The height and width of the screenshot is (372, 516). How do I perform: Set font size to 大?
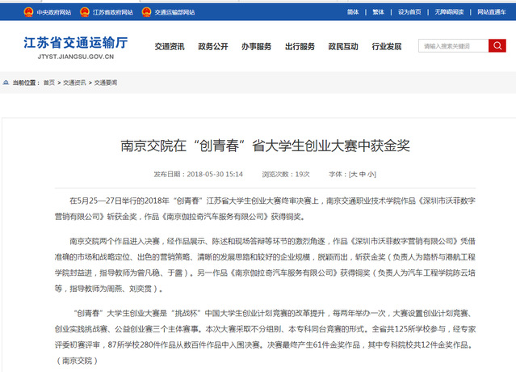353,174
